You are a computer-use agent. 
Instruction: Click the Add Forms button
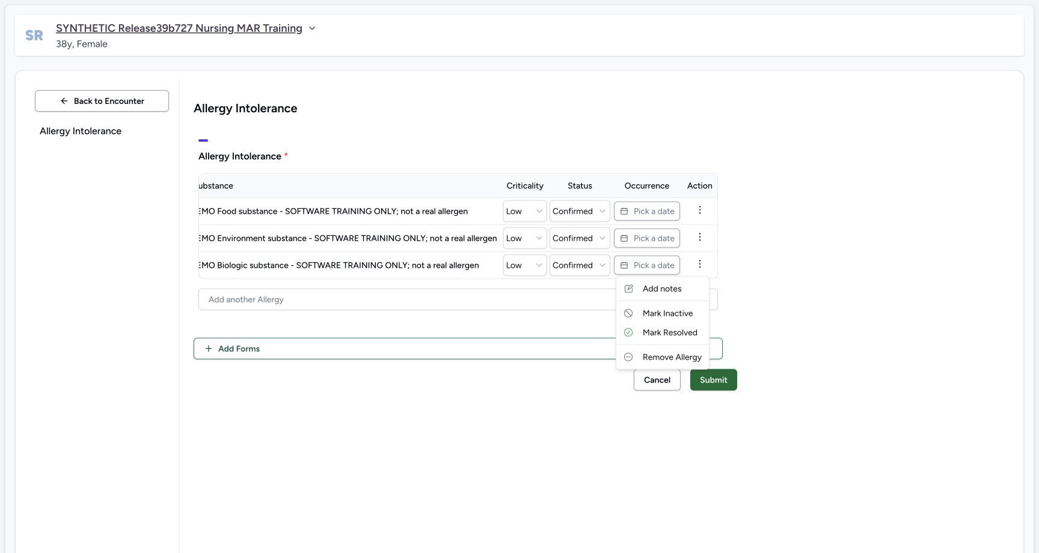click(x=458, y=349)
